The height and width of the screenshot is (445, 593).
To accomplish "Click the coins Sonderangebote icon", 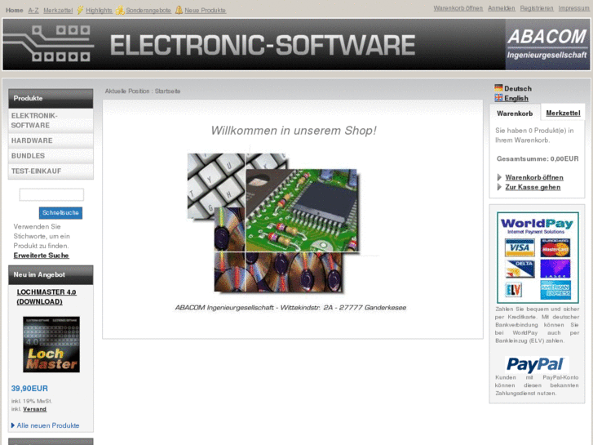I will tap(120, 10).
